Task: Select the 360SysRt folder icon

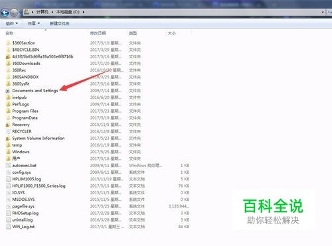Action: click(x=8, y=84)
